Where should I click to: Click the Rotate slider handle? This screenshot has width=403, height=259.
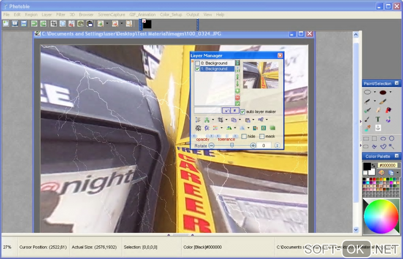click(x=232, y=146)
